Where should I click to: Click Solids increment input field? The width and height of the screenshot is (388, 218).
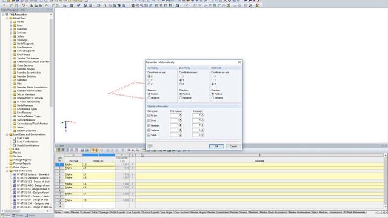tap(196, 135)
